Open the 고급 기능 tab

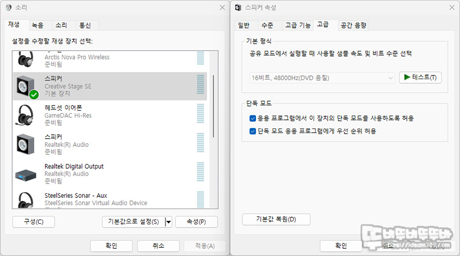[x=298, y=25]
